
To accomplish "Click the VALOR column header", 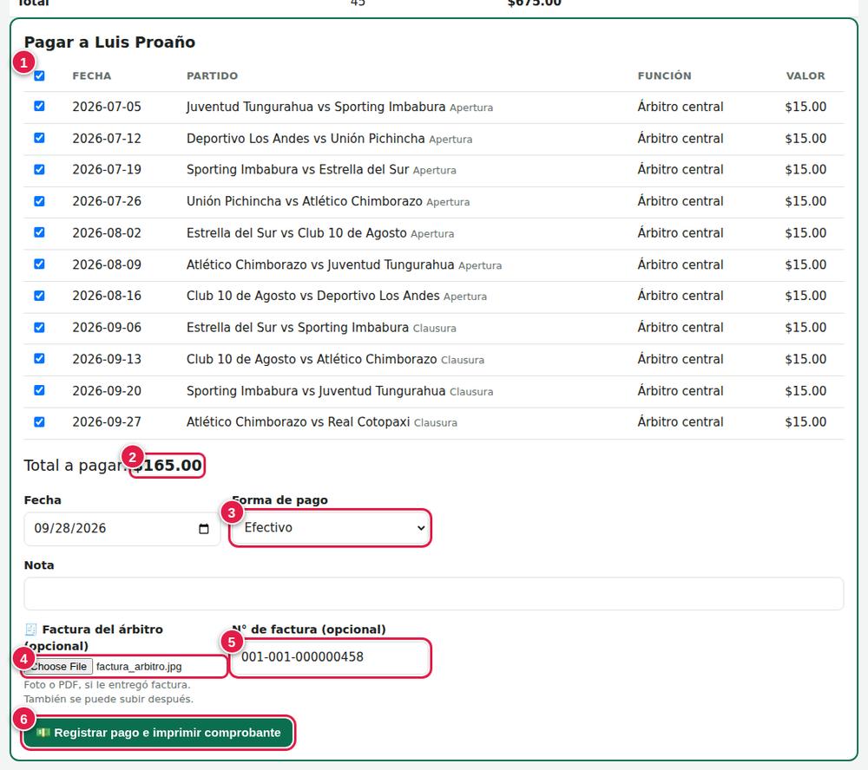I will pyautogui.click(x=806, y=75).
